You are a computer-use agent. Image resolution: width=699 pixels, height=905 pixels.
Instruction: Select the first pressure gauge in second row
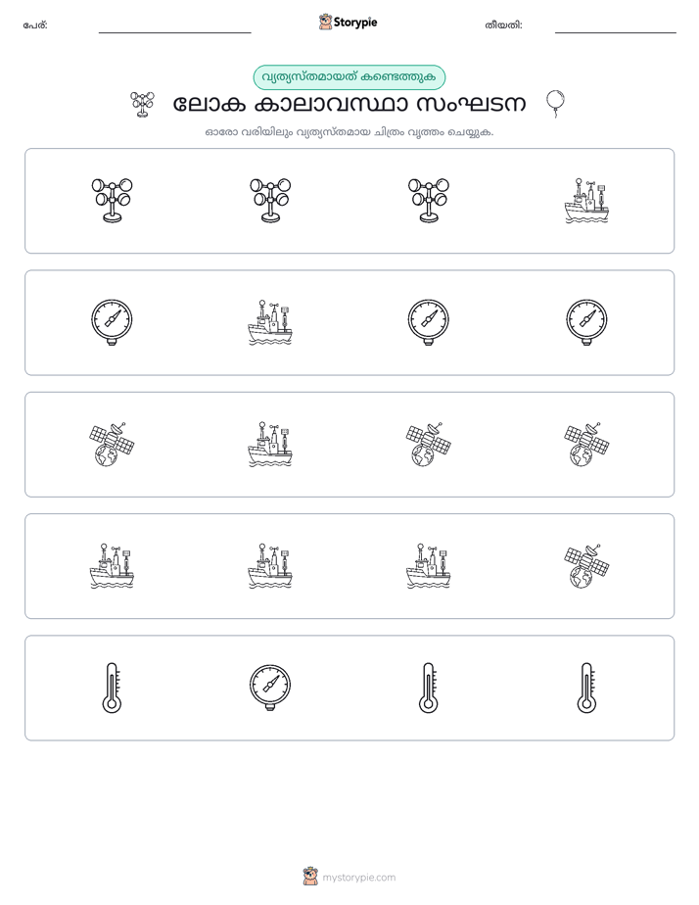[x=112, y=322]
